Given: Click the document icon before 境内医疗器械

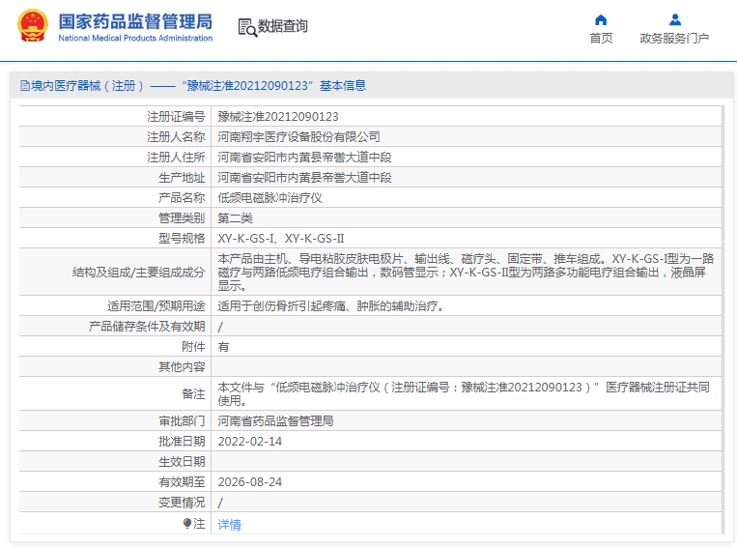Looking at the screenshot, I should click(x=24, y=86).
